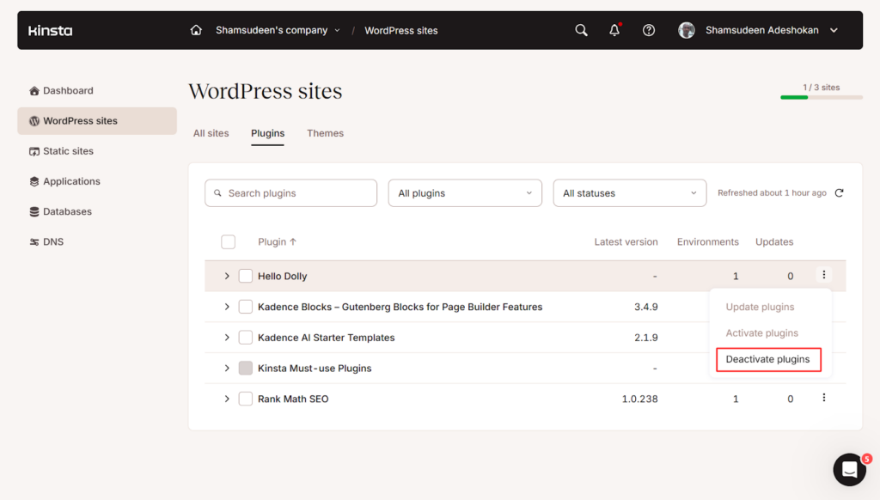Tick the select-all checkbox in the table header
Image resolution: width=880 pixels, height=500 pixels.
coord(229,241)
